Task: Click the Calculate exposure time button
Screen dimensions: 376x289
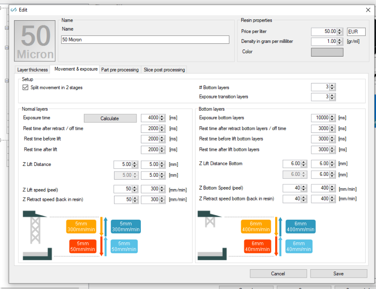Action: click(x=110, y=118)
